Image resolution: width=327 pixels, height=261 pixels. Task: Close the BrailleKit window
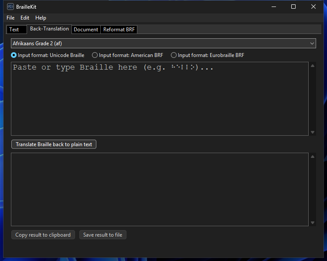(313, 7)
